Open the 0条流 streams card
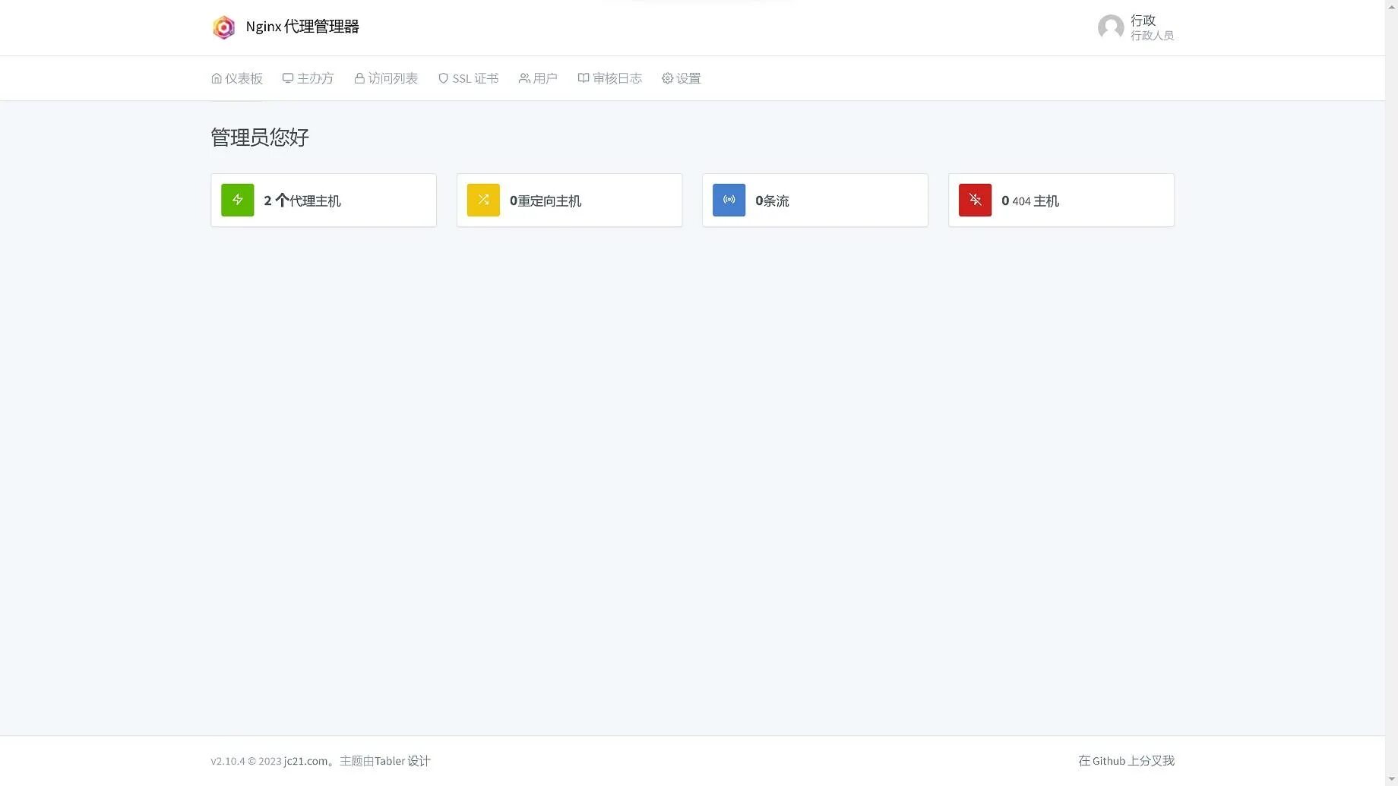This screenshot has height=786, width=1398. click(x=815, y=200)
